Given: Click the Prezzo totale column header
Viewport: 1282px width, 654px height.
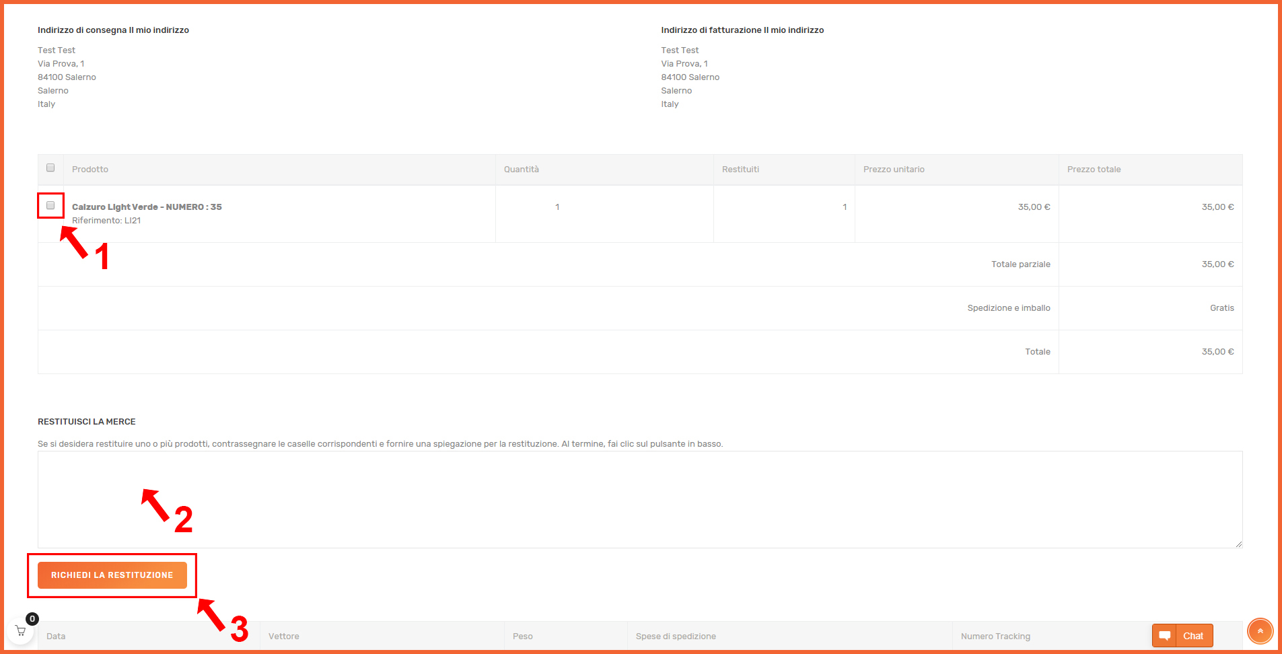Looking at the screenshot, I should 1094,170.
